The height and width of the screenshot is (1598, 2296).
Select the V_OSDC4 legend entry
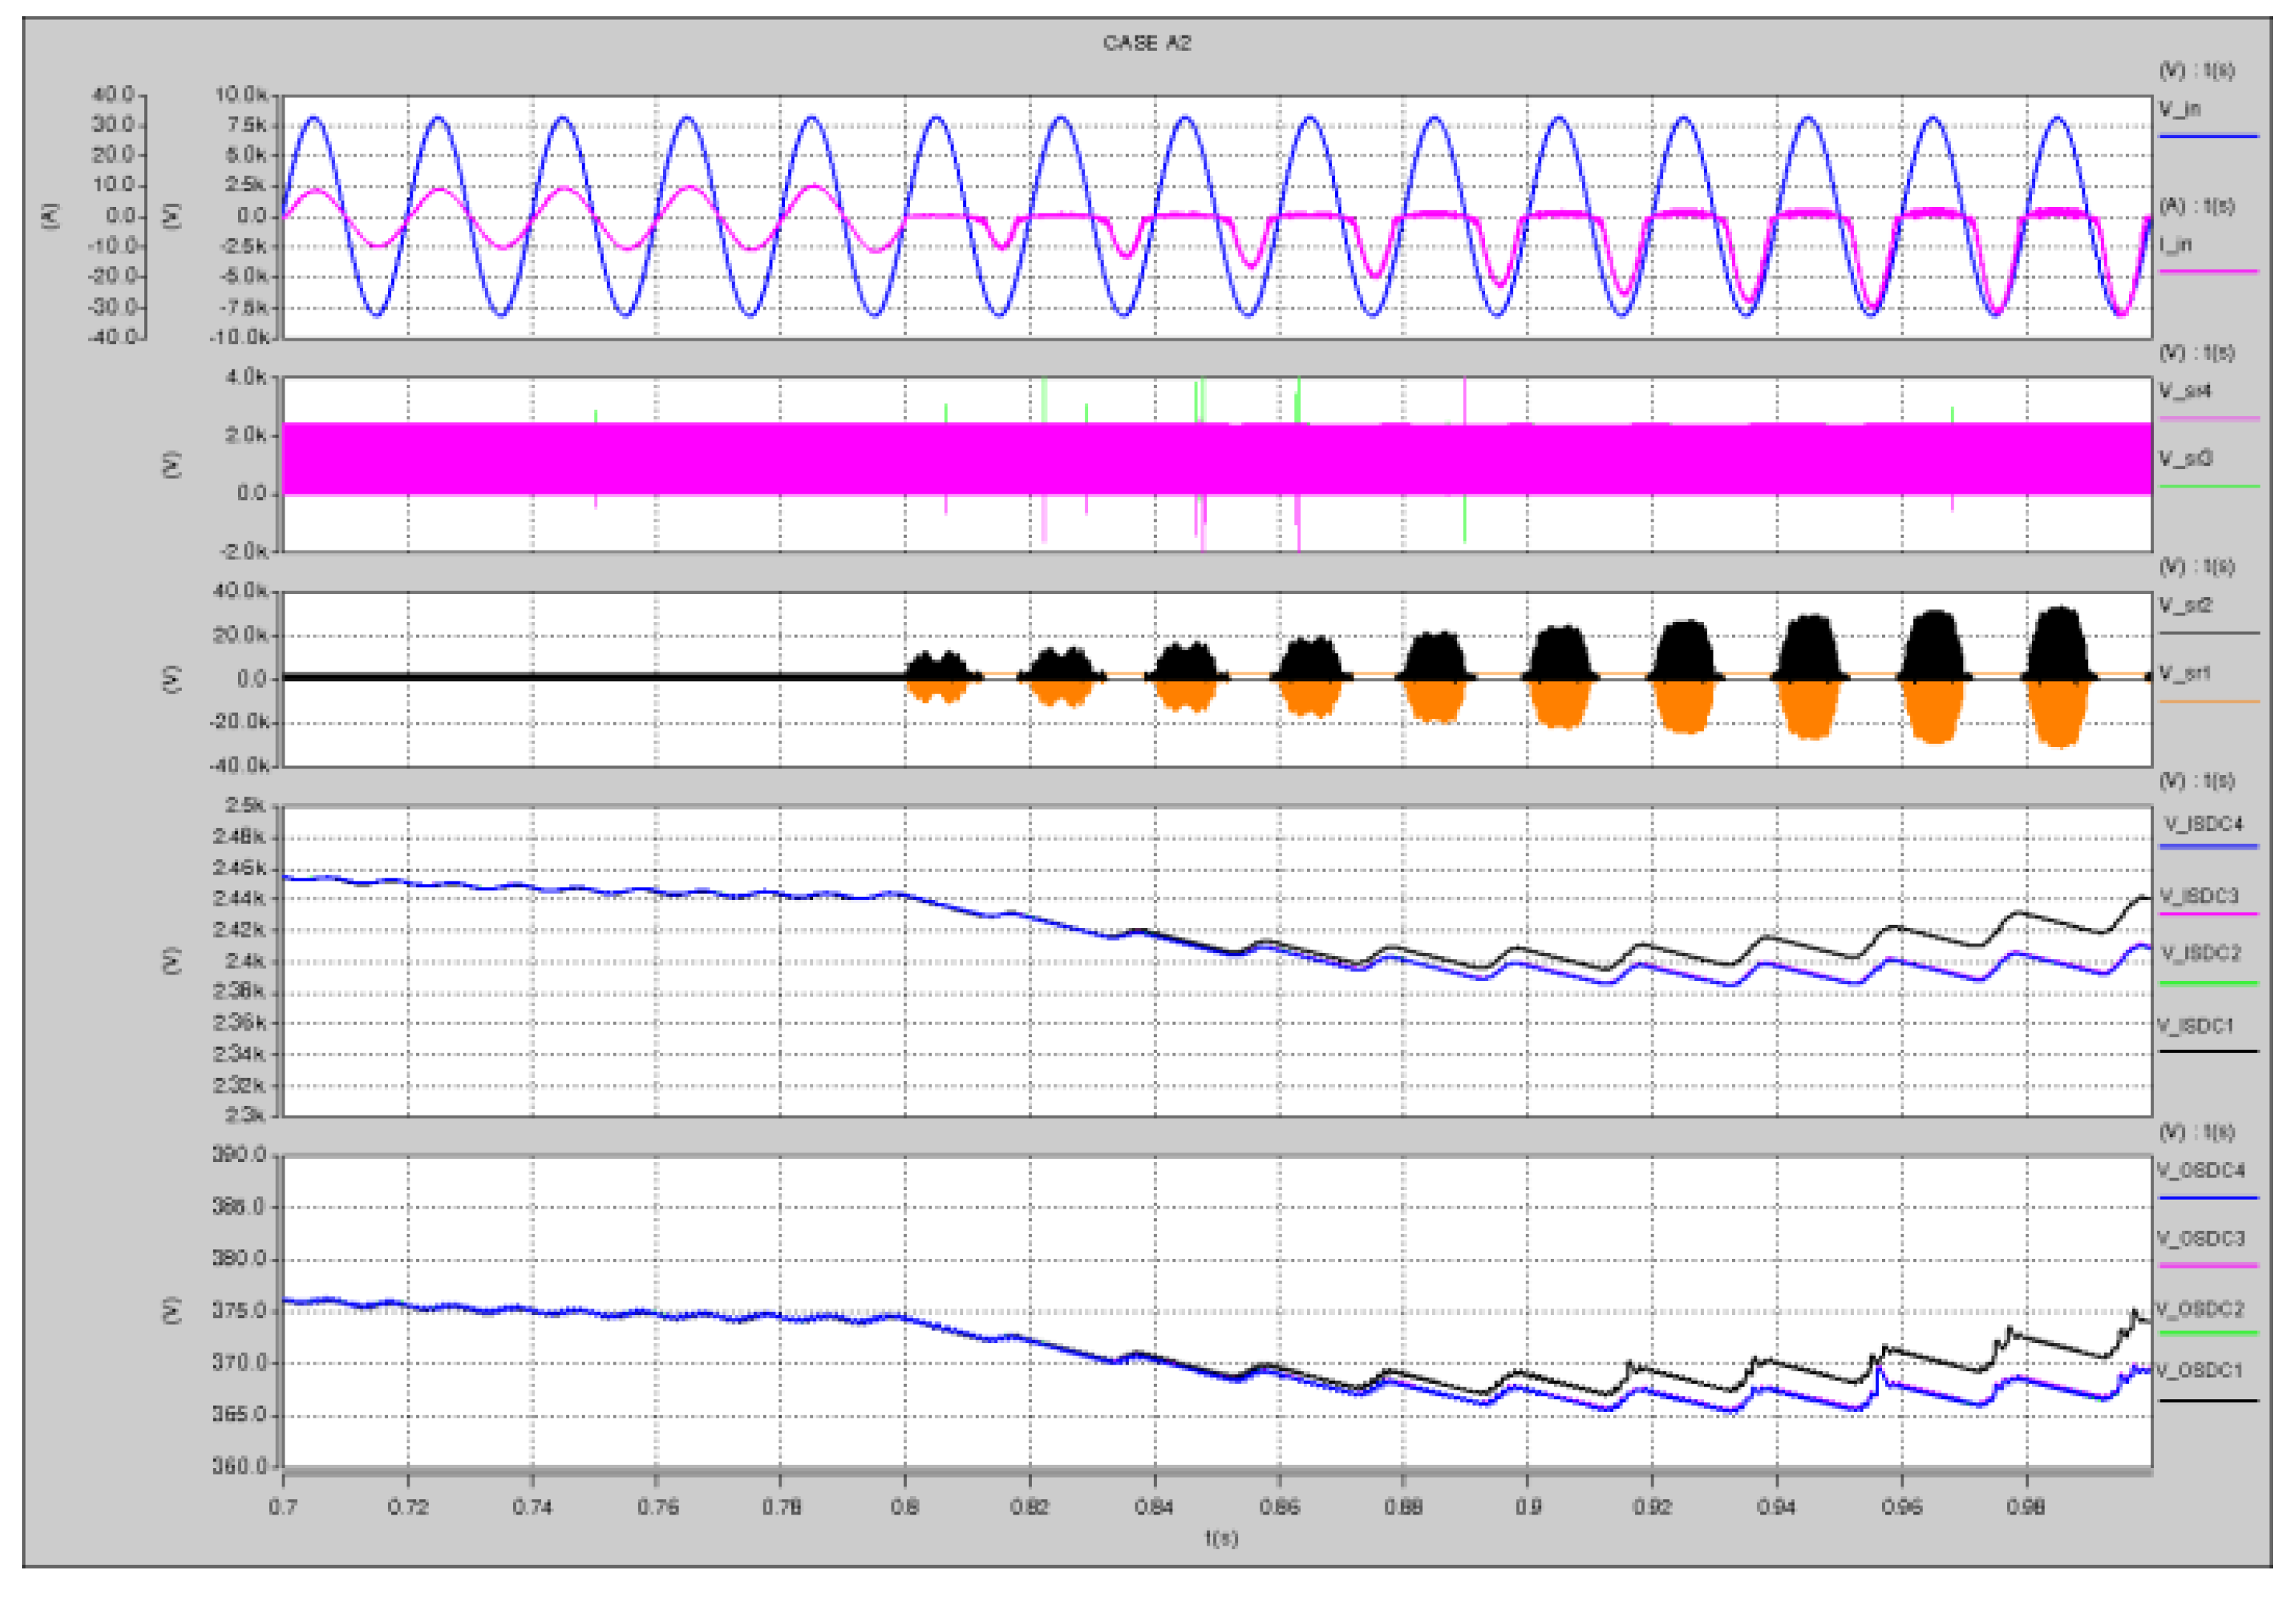tap(2200, 1170)
